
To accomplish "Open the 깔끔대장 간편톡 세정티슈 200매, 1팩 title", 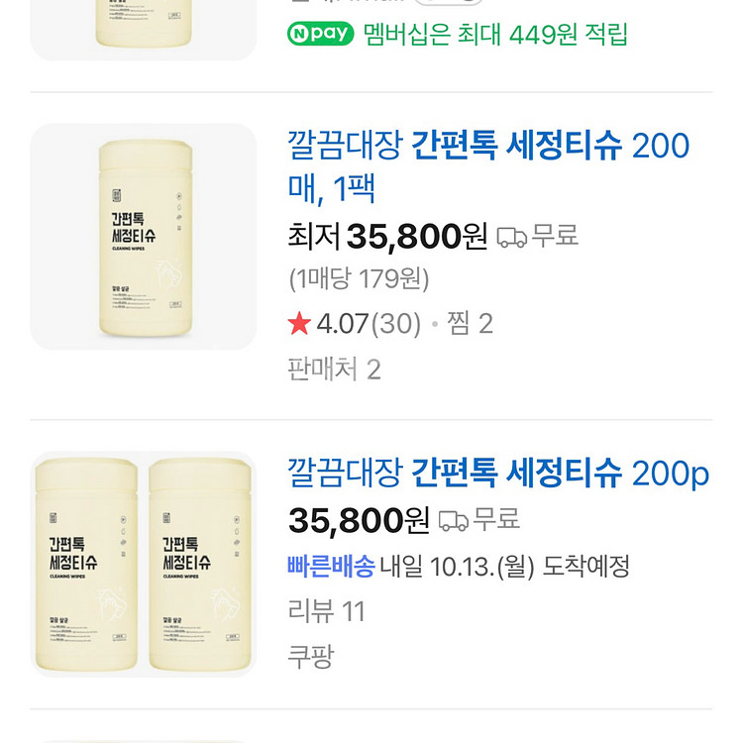I will [487, 166].
